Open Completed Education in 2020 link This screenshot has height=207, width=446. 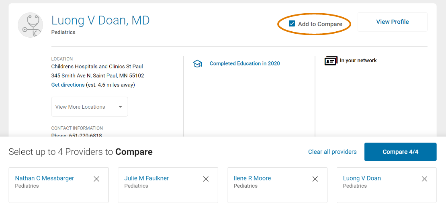pos(245,64)
